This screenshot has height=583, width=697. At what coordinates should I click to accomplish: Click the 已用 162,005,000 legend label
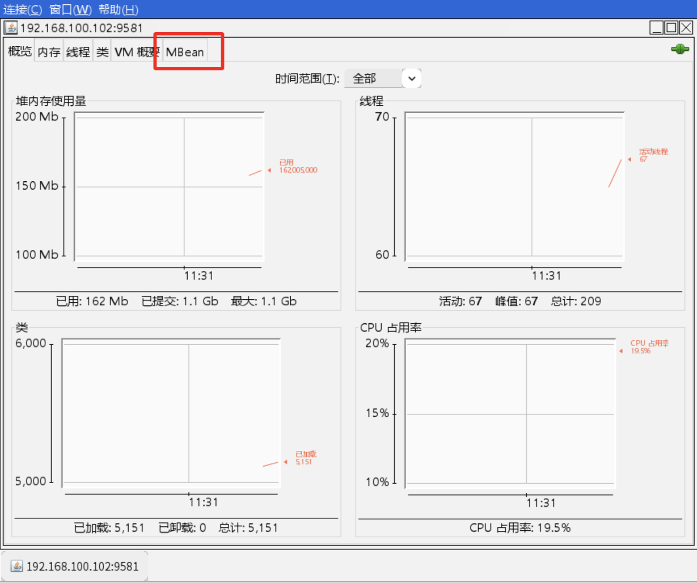point(298,166)
